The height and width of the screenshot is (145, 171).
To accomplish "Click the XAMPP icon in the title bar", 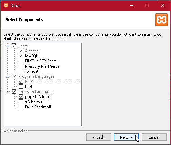I will (6, 5).
